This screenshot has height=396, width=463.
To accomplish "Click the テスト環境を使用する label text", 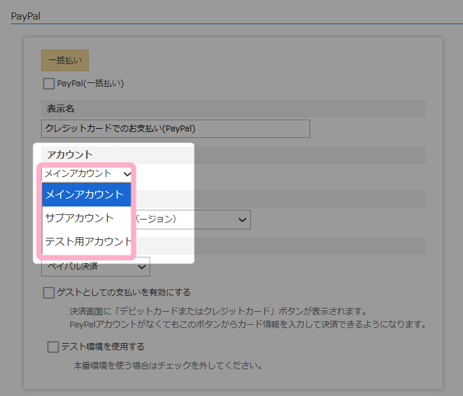I will click(x=103, y=347).
